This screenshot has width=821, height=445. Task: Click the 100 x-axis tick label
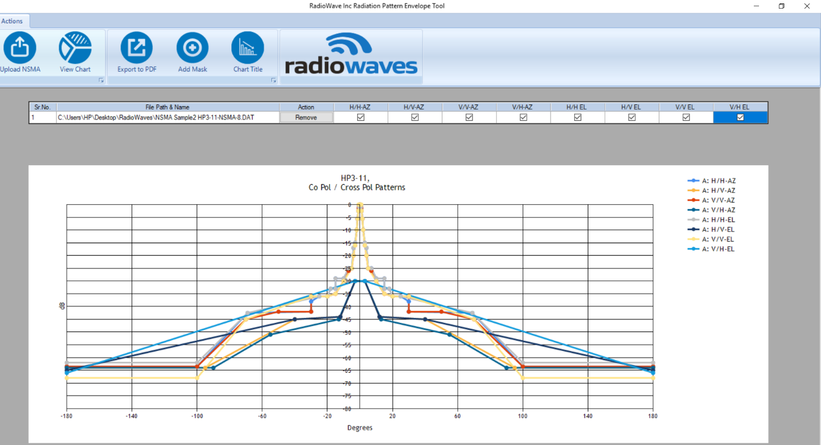click(522, 416)
